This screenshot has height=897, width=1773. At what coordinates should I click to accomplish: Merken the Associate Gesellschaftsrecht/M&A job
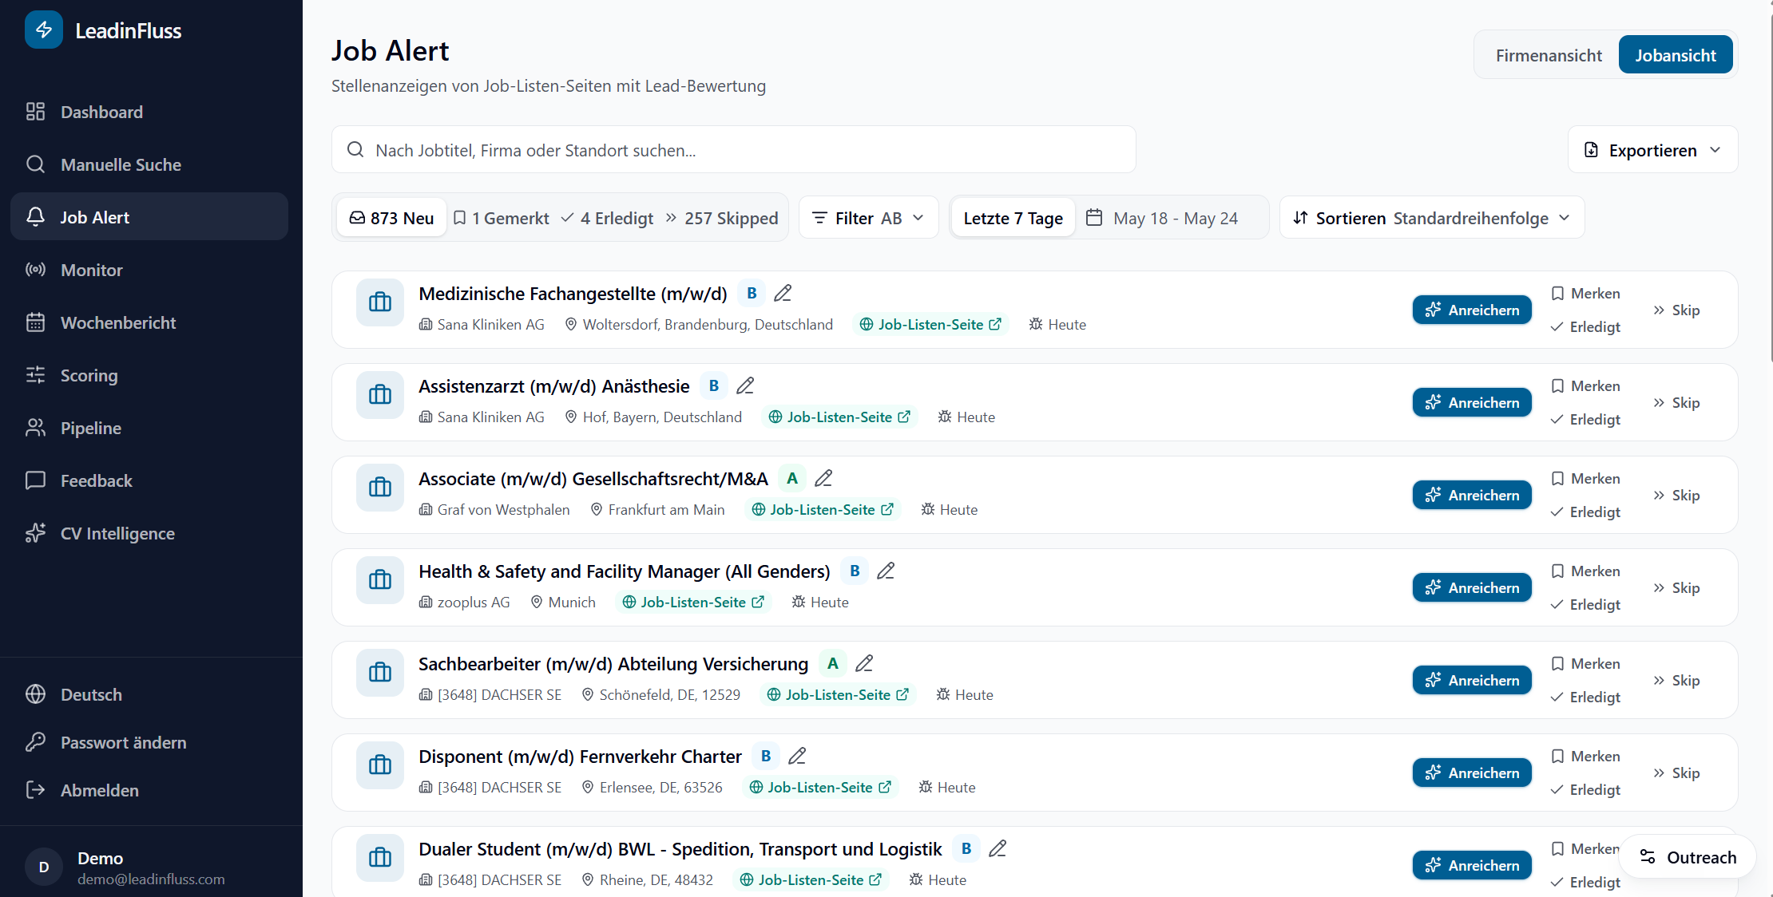click(1585, 479)
